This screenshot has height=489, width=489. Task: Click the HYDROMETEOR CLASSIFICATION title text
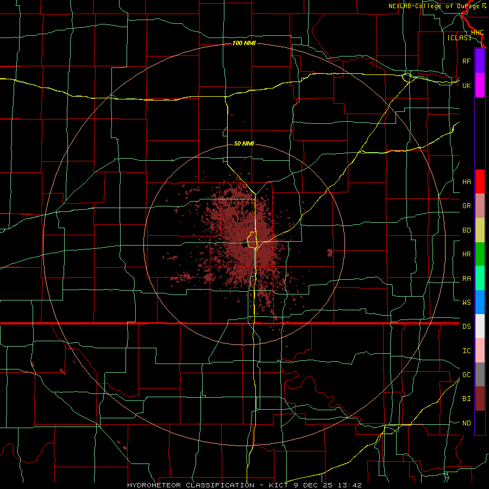click(x=191, y=485)
